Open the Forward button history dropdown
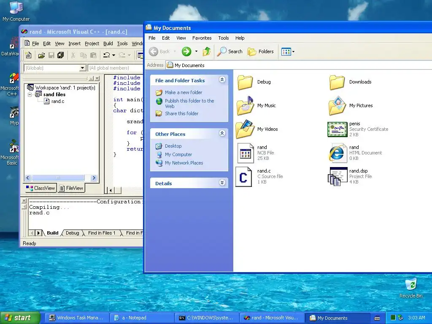The width and height of the screenshot is (432, 324). click(196, 51)
